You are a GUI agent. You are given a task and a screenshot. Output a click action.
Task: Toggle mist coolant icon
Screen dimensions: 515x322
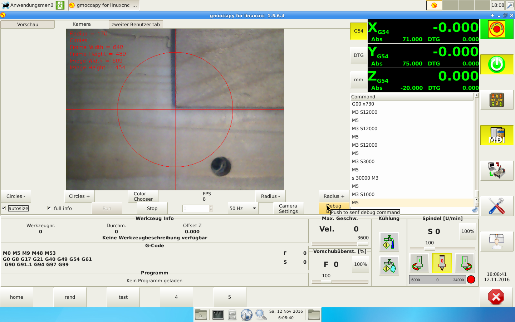[x=389, y=266]
